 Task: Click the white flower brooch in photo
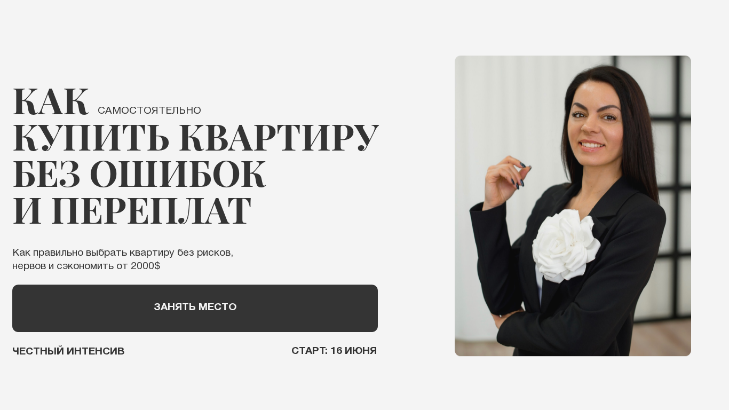click(566, 246)
